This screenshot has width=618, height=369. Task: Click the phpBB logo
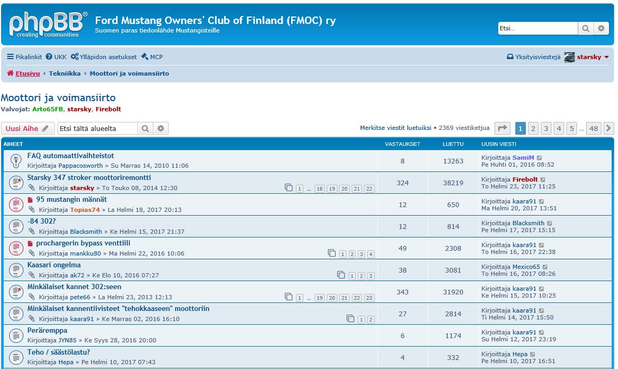pos(48,24)
